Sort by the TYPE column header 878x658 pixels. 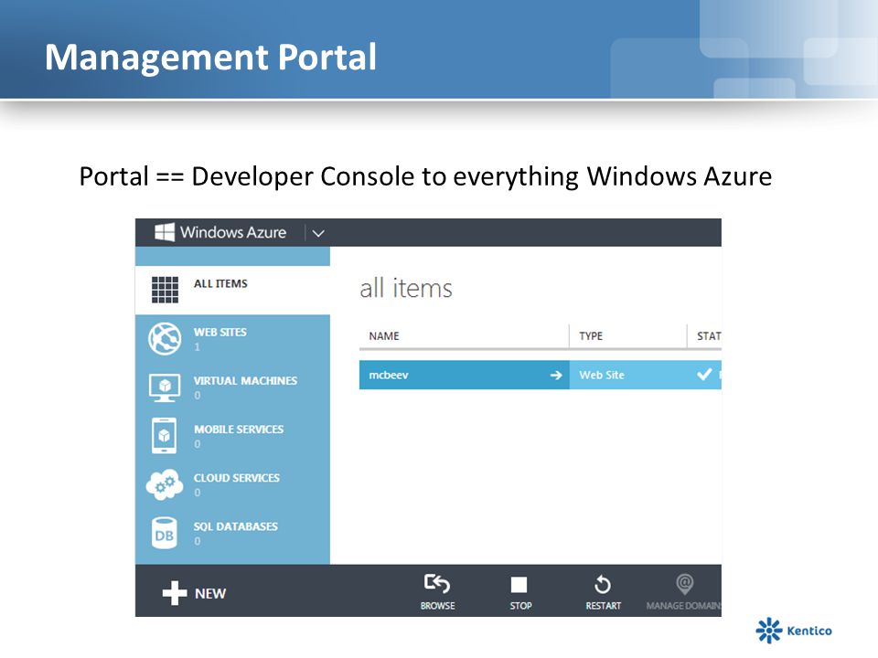591,335
